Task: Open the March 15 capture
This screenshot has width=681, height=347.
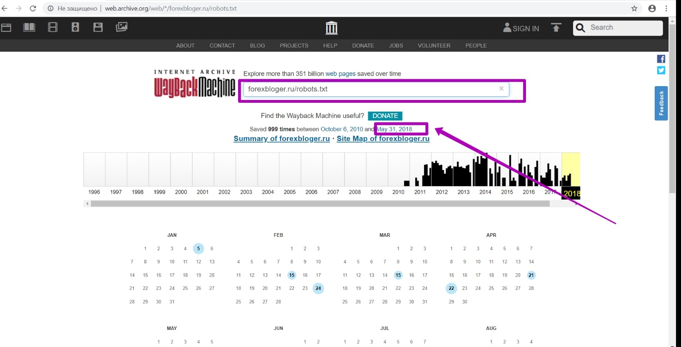Action: click(x=398, y=275)
